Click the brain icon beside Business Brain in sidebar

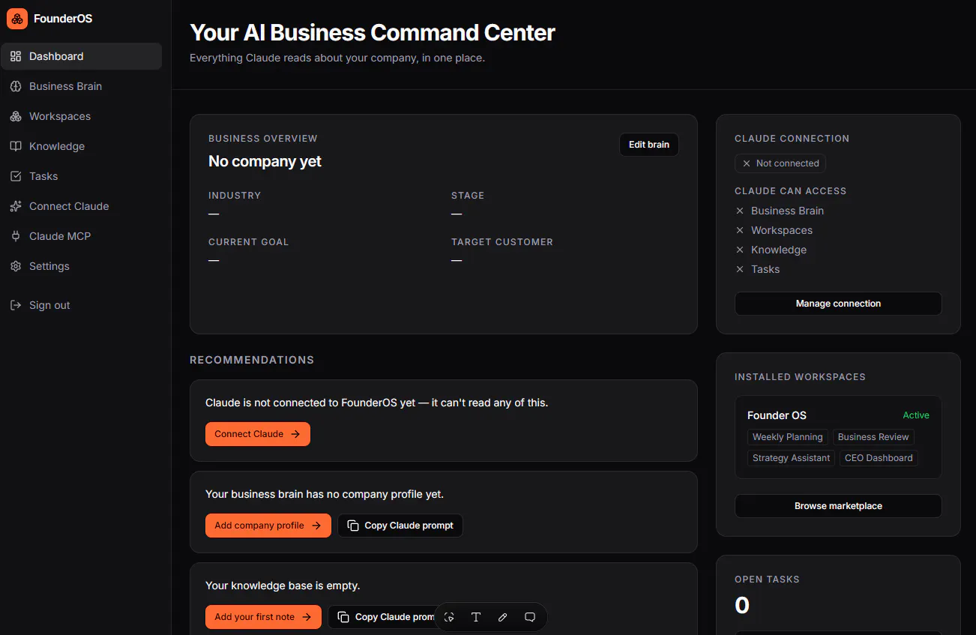(x=16, y=86)
